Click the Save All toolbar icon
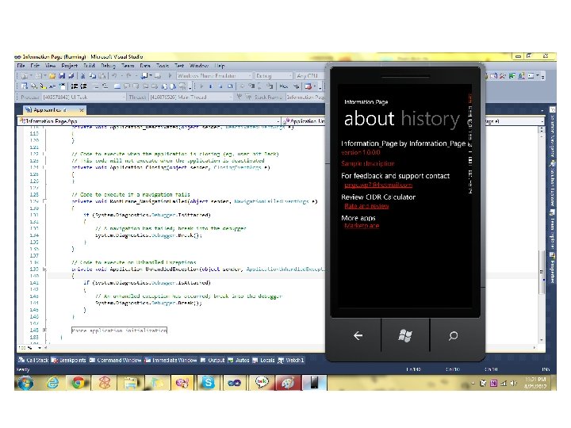 71,76
